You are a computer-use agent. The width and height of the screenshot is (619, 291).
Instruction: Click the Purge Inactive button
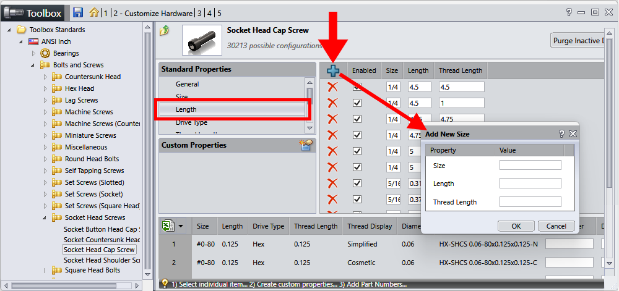(x=577, y=41)
